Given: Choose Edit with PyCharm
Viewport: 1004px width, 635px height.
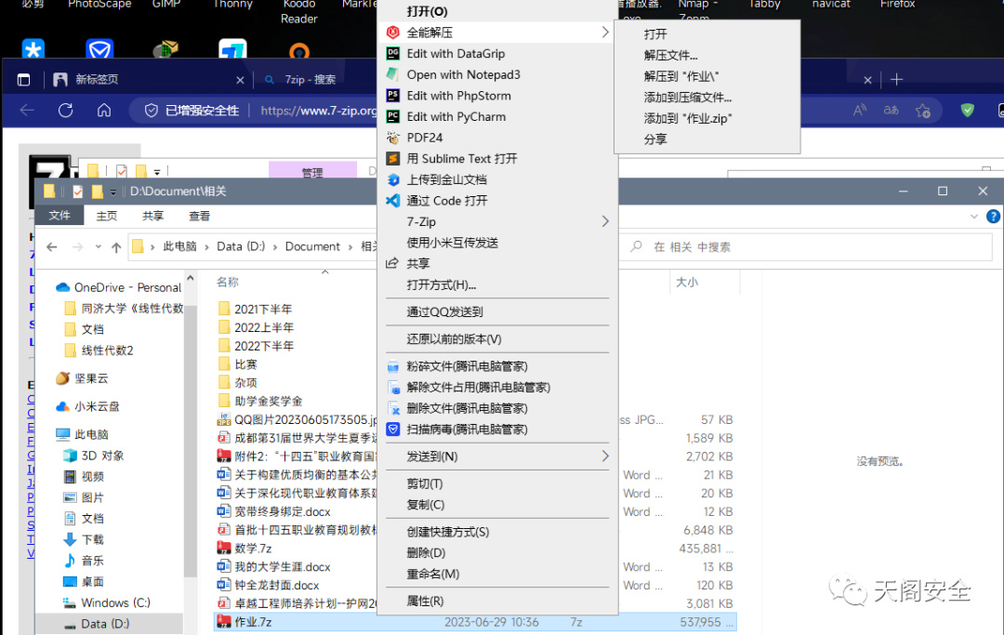Looking at the screenshot, I should point(496,116).
